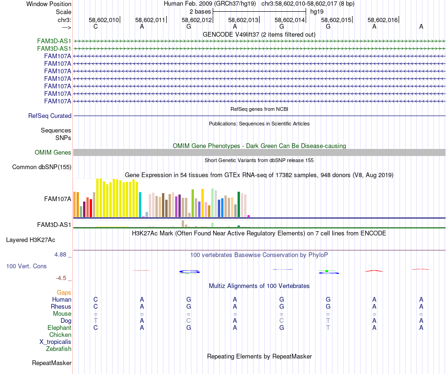
Task: Click the Human Feb. 2009 (GRCh37/hg19) text
Action: [x=210, y=4]
